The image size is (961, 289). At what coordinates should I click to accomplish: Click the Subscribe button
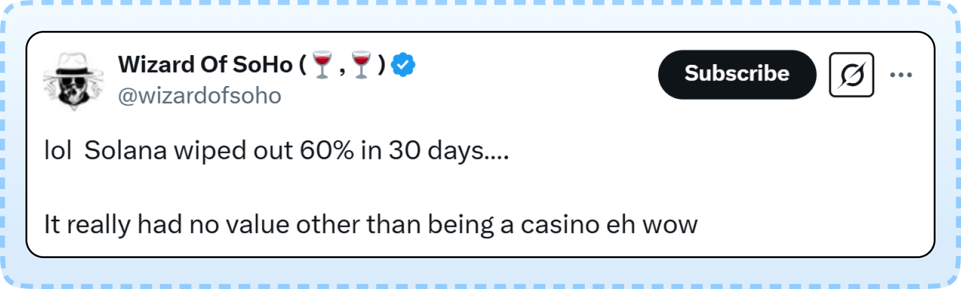click(x=737, y=74)
